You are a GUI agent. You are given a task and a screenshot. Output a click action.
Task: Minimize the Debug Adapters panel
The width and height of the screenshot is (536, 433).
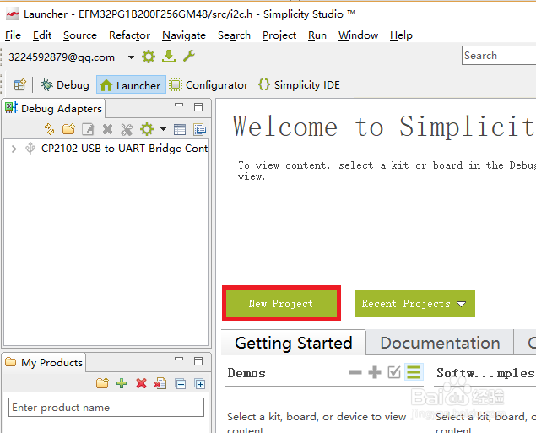(x=179, y=106)
